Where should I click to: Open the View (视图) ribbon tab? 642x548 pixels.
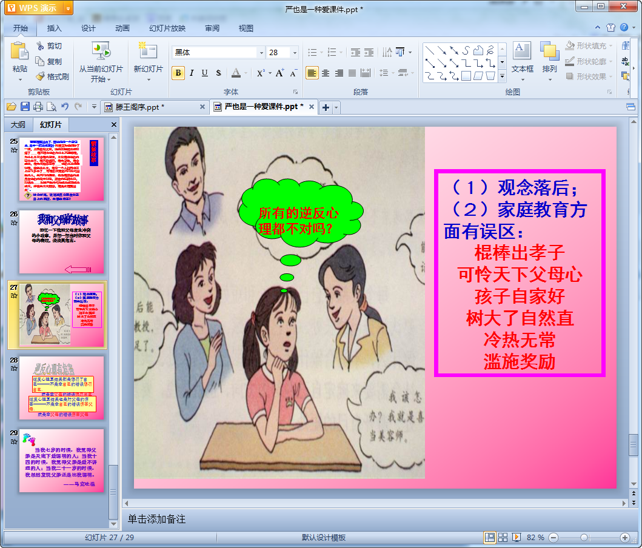[246, 28]
